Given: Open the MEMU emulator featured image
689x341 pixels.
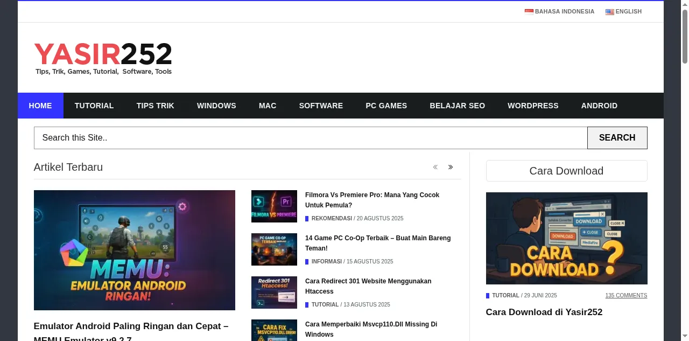Looking at the screenshot, I should [135, 250].
